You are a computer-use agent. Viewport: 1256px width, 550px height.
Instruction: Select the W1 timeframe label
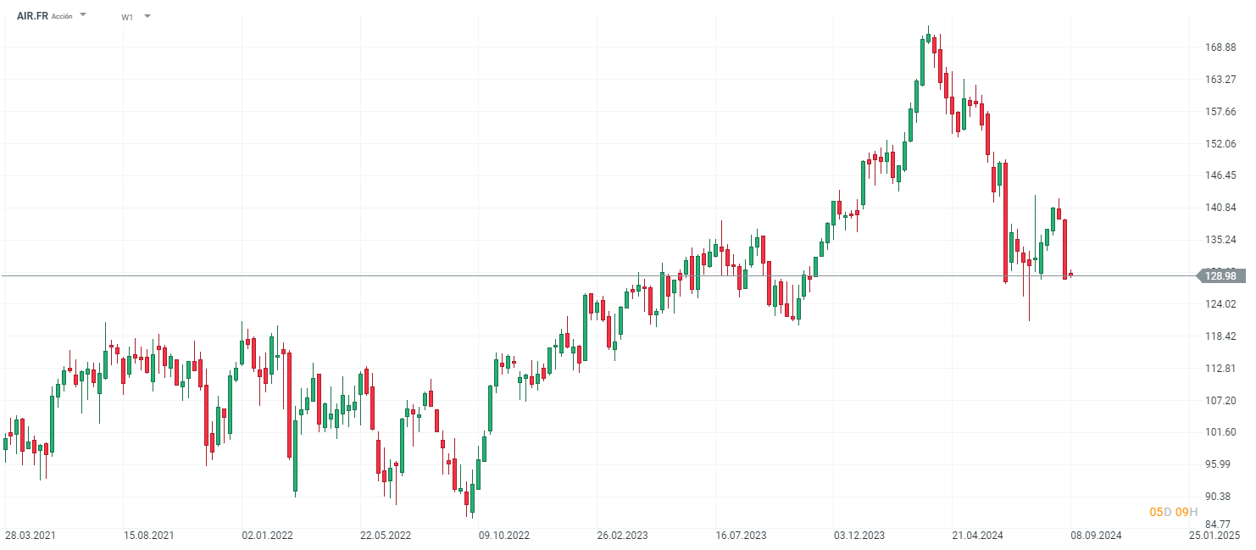click(127, 17)
